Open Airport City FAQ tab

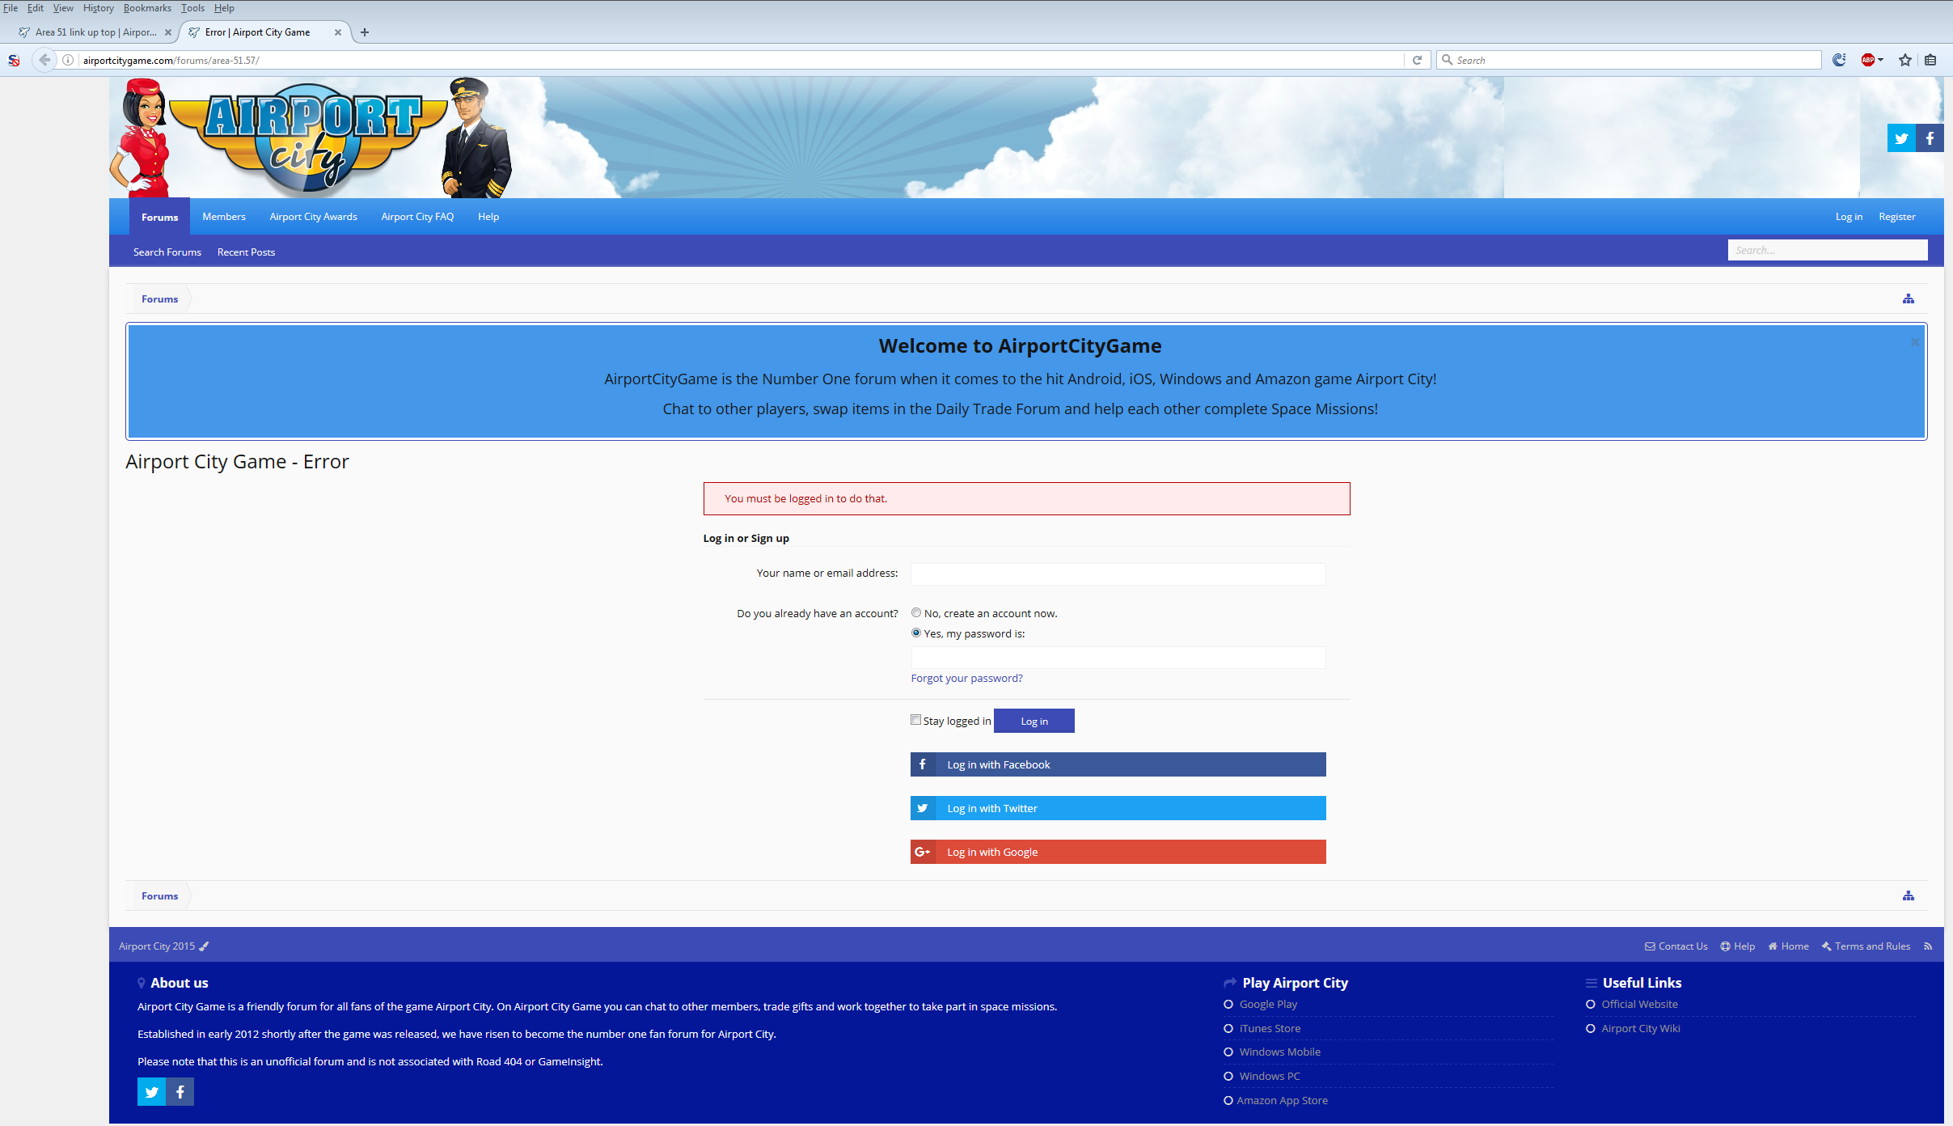point(417,217)
